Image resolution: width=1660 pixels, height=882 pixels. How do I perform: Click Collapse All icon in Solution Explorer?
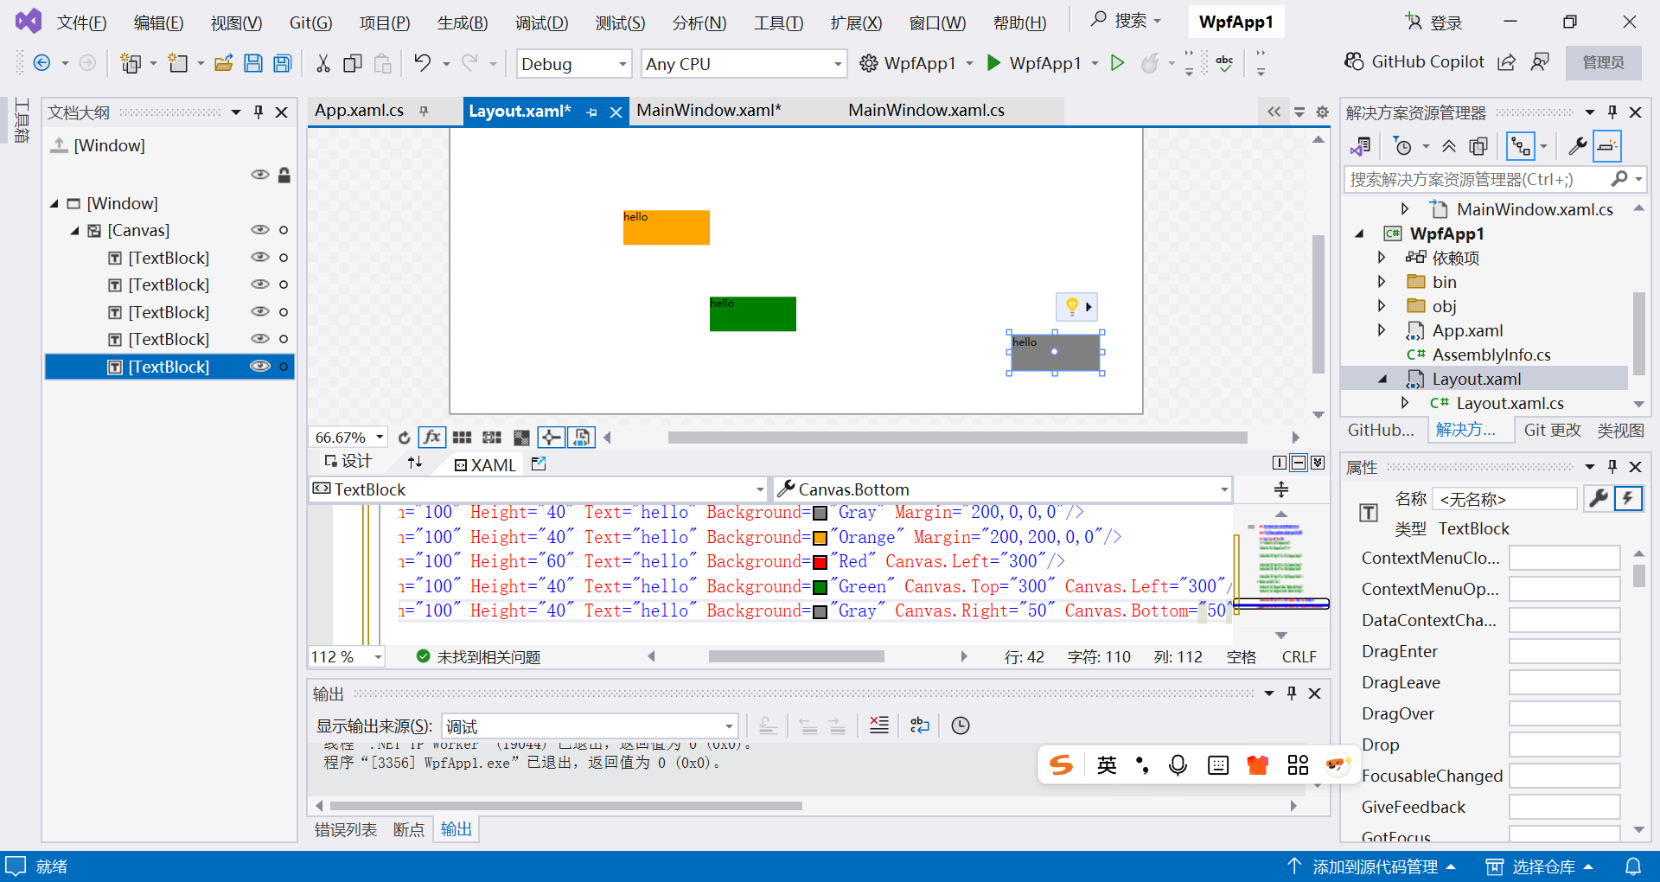pos(1449,147)
